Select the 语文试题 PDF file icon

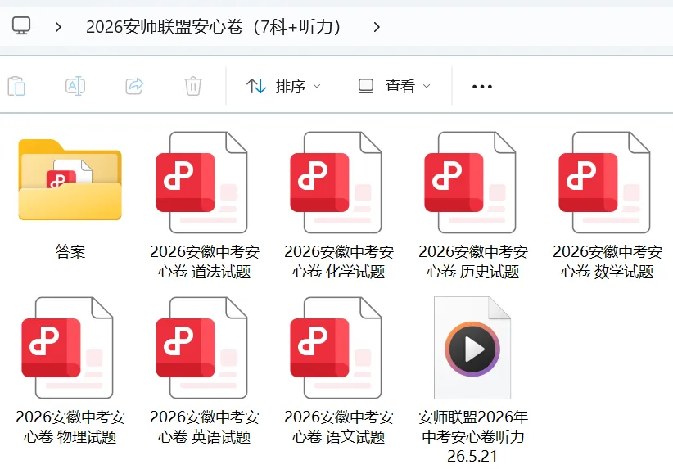(x=336, y=348)
